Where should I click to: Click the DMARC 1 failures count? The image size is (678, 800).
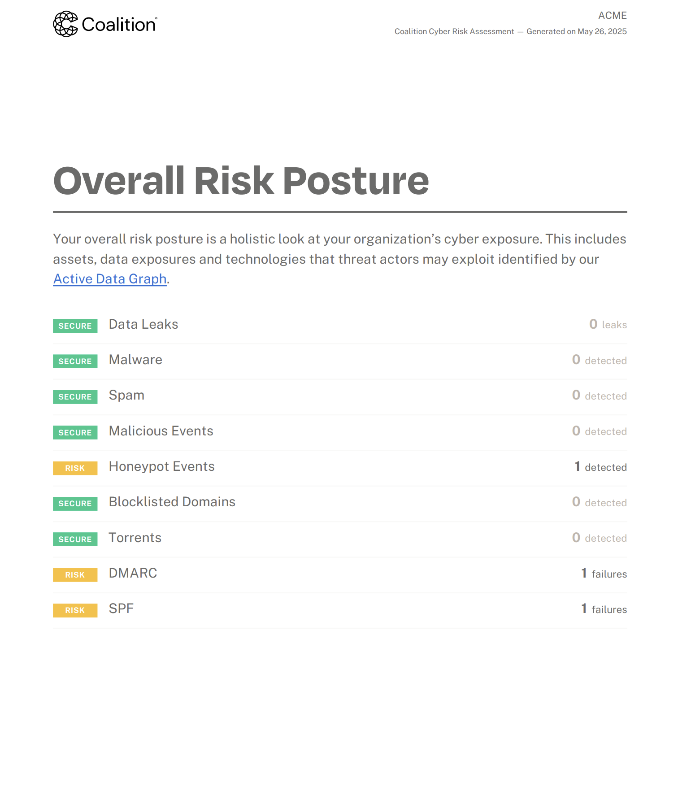click(604, 574)
